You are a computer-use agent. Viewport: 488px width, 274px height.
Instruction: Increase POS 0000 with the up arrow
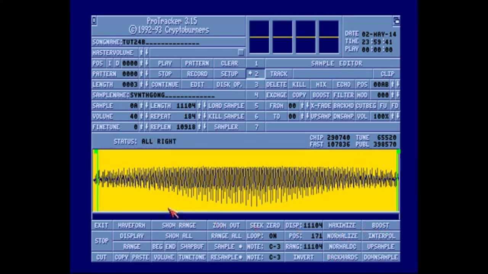pyautogui.click(x=141, y=63)
